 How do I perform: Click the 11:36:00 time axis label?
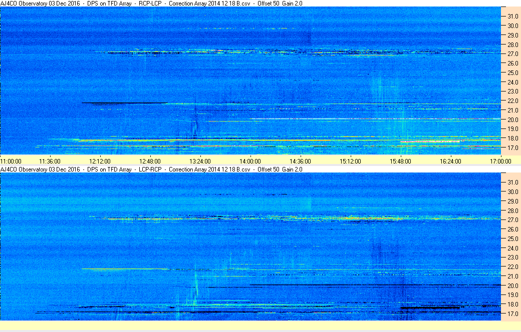tap(50, 161)
